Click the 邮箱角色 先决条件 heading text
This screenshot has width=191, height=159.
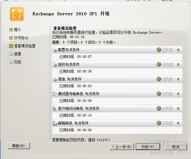[x=73, y=123]
